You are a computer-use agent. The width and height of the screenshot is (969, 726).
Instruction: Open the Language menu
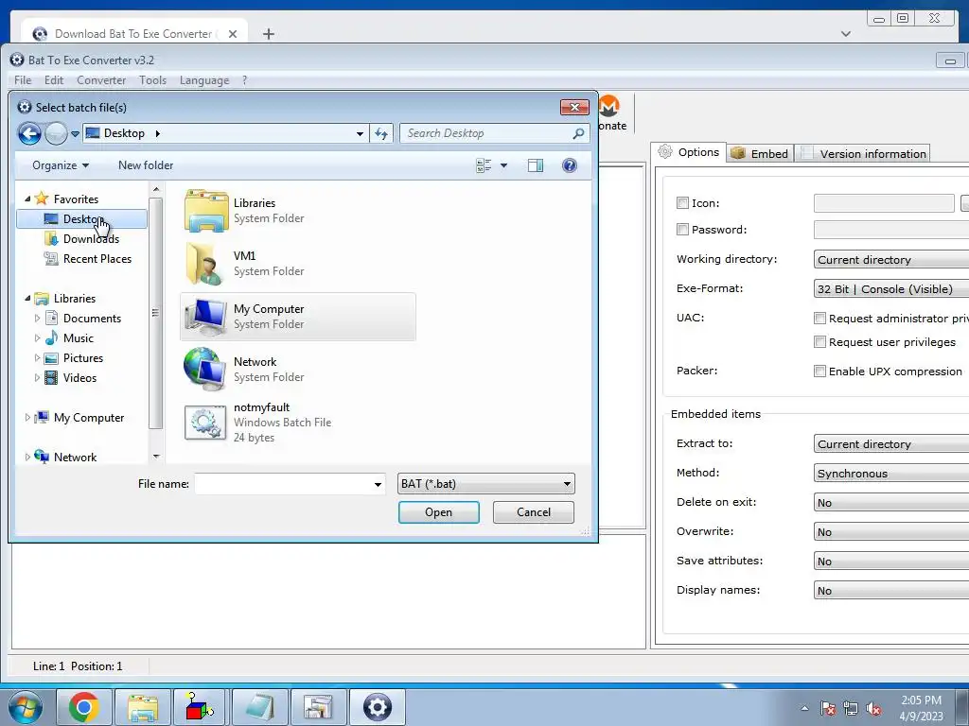(x=204, y=80)
